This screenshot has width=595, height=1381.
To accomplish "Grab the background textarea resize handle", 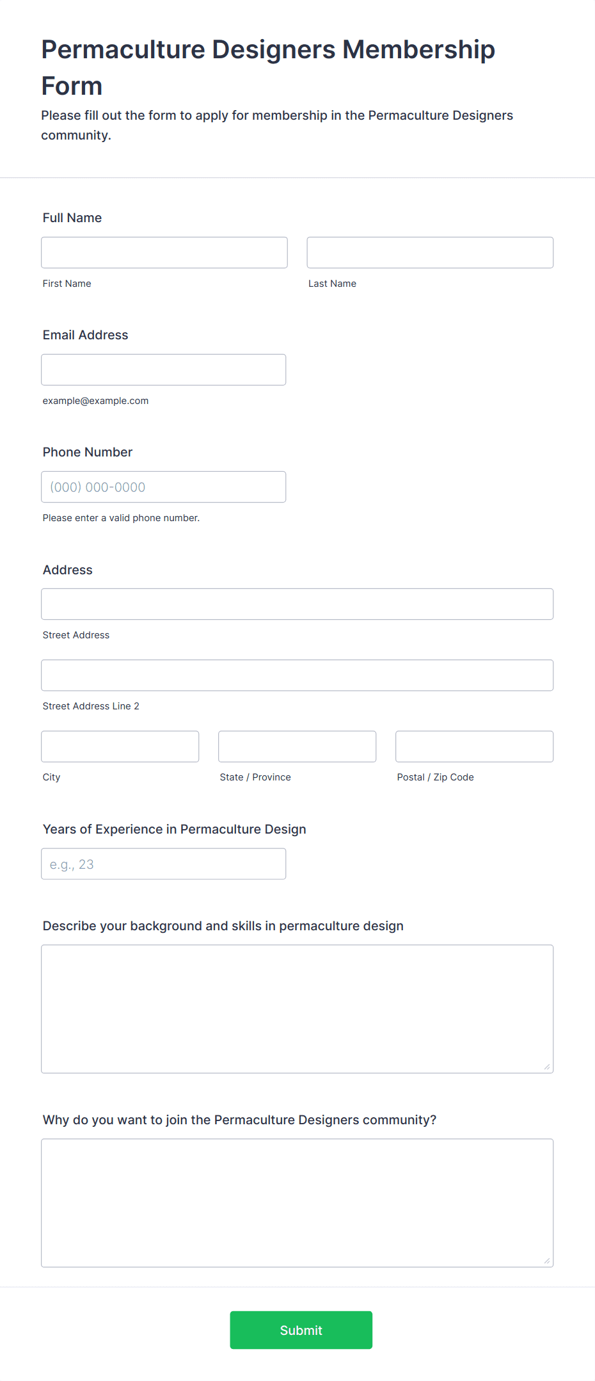I will point(547,1067).
